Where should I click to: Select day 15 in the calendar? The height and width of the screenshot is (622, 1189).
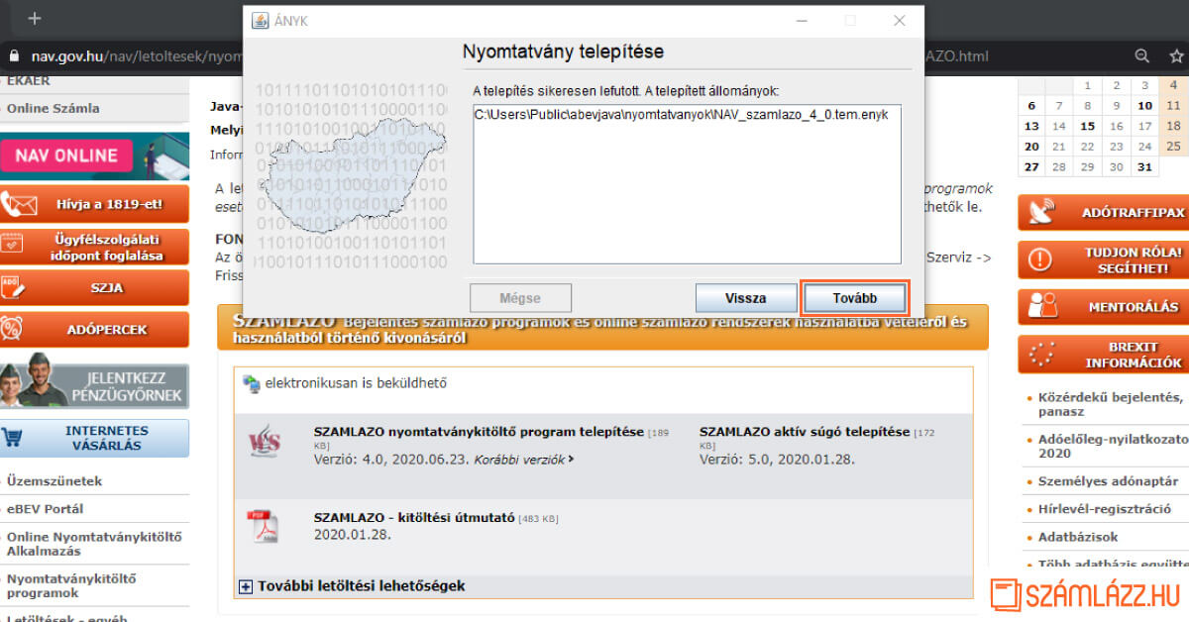click(x=1088, y=126)
